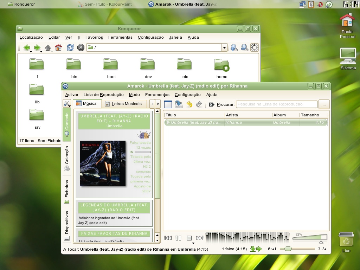Viewport: 360px width, 270px height.
Task: Open the dev folder in Konqueror
Action: pyautogui.click(x=148, y=68)
